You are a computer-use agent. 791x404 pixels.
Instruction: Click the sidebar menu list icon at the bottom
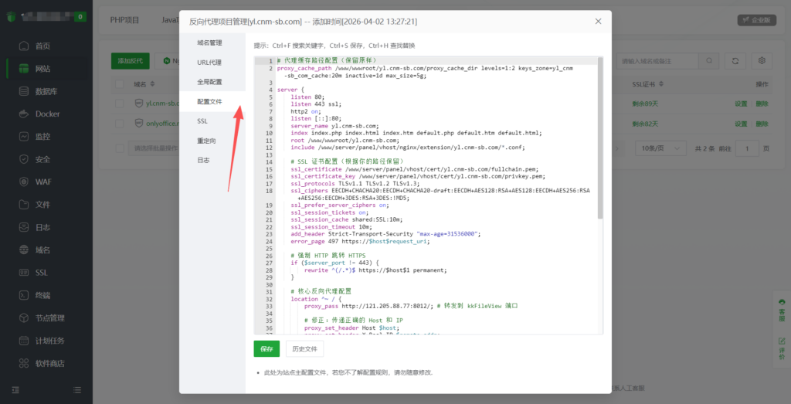pyautogui.click(x=77, y=390)
